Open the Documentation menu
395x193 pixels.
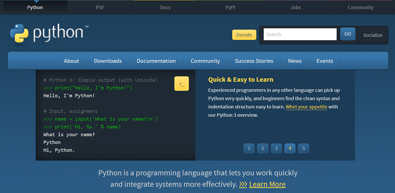pyautogui.click(x=156, y=61)
